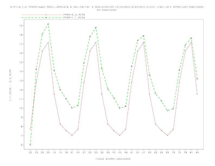Click x-axis tick label 30
Screen dimensions: 215x166
coord(90,152)
